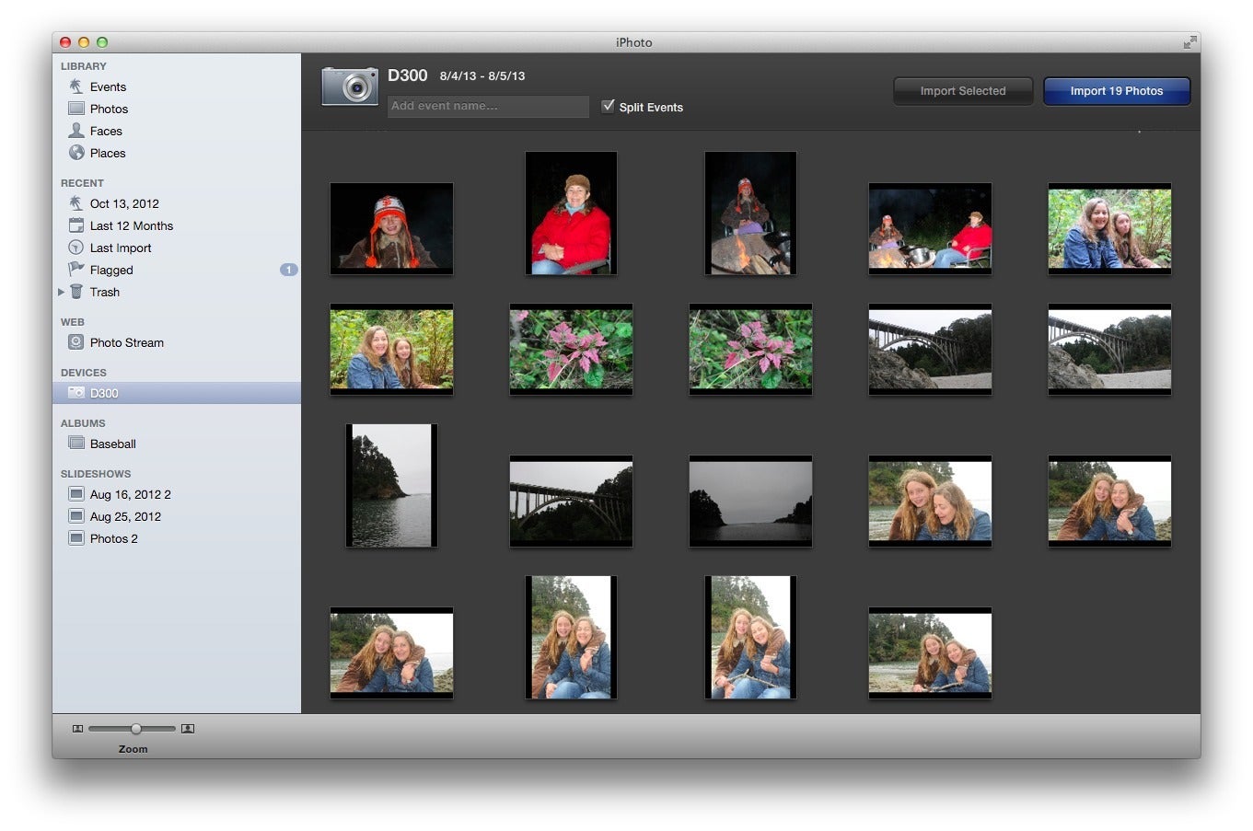Click the Baseball album icon
1253x831 pixels.
pyautogui.click(x=76, y=444)
